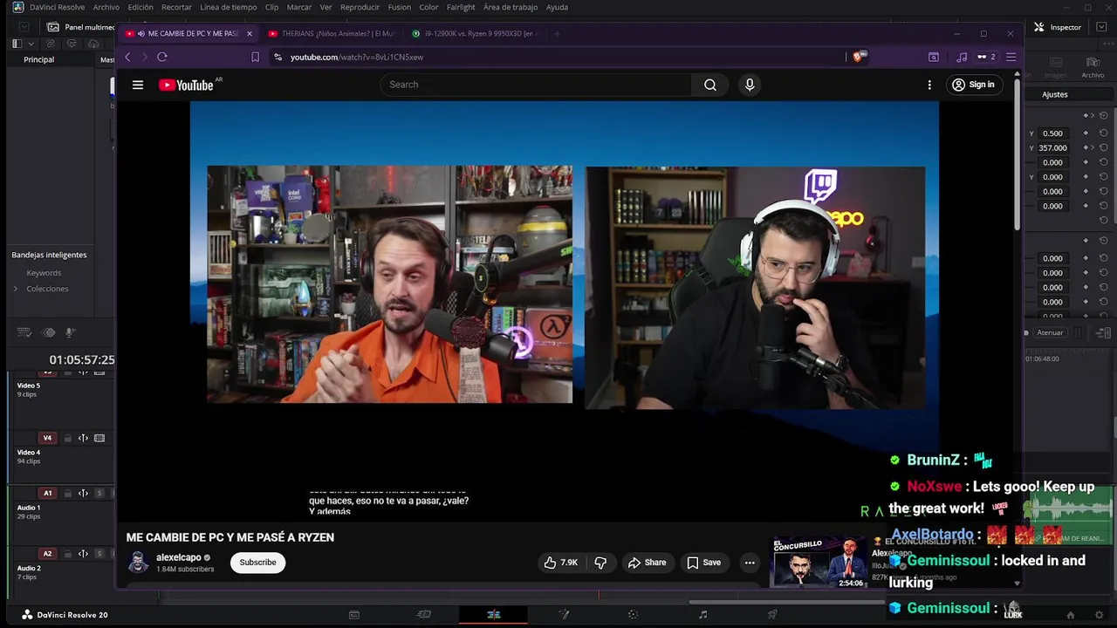The image size is (1117, 628).
Task: Dislike the video with thumbs down
Action: point(600,563)
